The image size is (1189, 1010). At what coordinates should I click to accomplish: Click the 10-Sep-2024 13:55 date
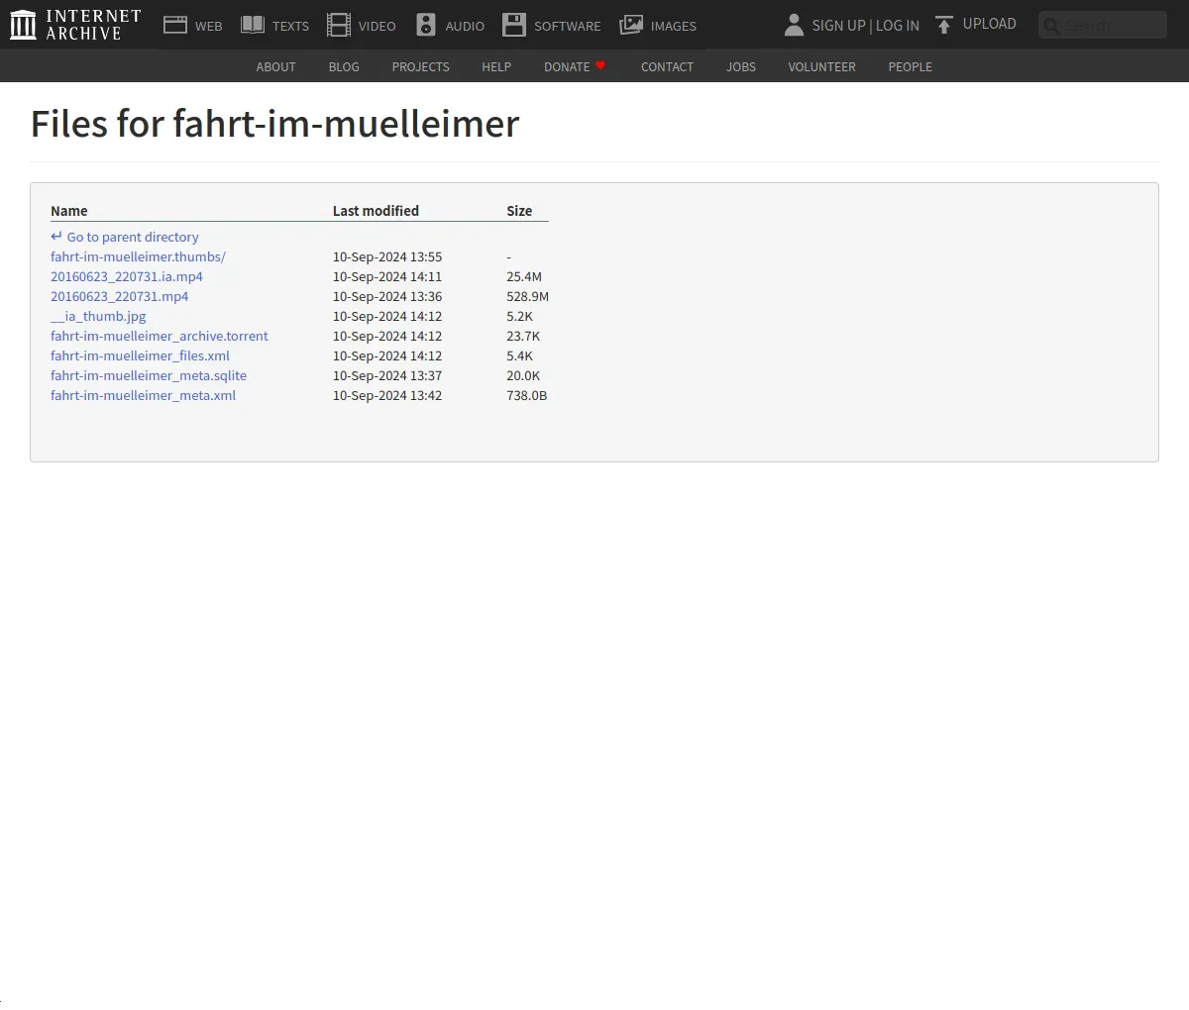click(387, 256)
